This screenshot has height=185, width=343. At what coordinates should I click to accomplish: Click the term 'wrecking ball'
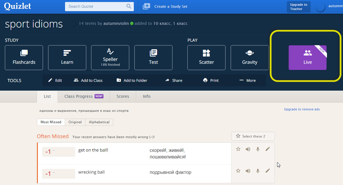click(91, 172)
